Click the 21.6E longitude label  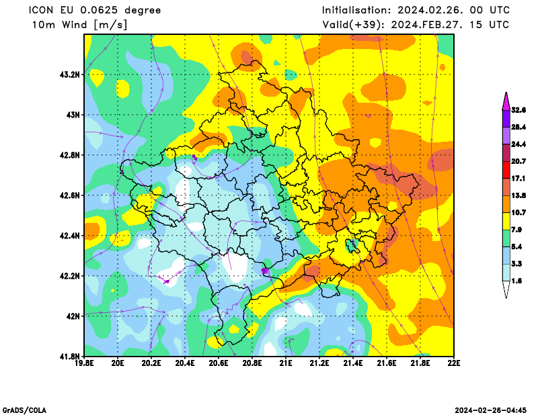click(x=387, y=363)
